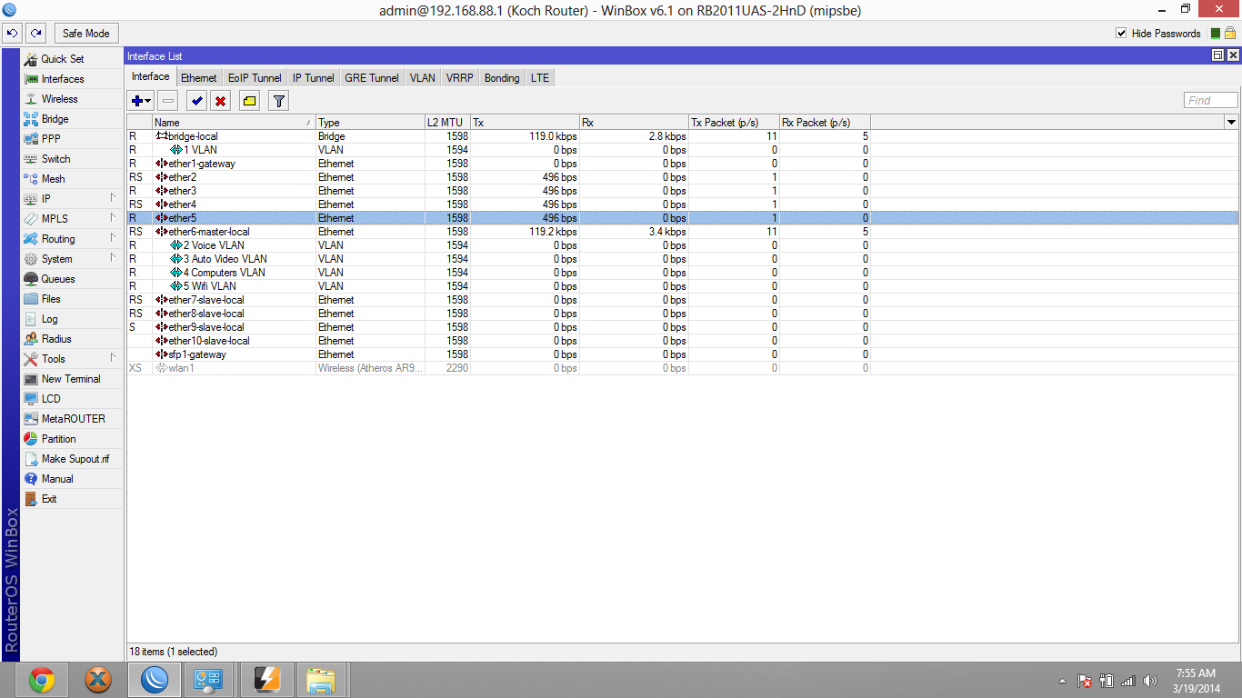Click the Find search field
1242x698 pixels.
pyautogui.click(x=1211, y=101)
